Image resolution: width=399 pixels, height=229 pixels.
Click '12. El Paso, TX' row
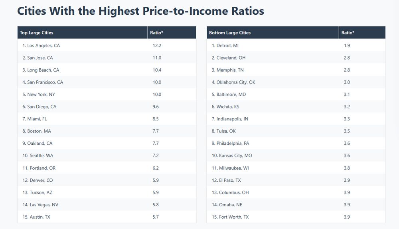pos(296,180)
